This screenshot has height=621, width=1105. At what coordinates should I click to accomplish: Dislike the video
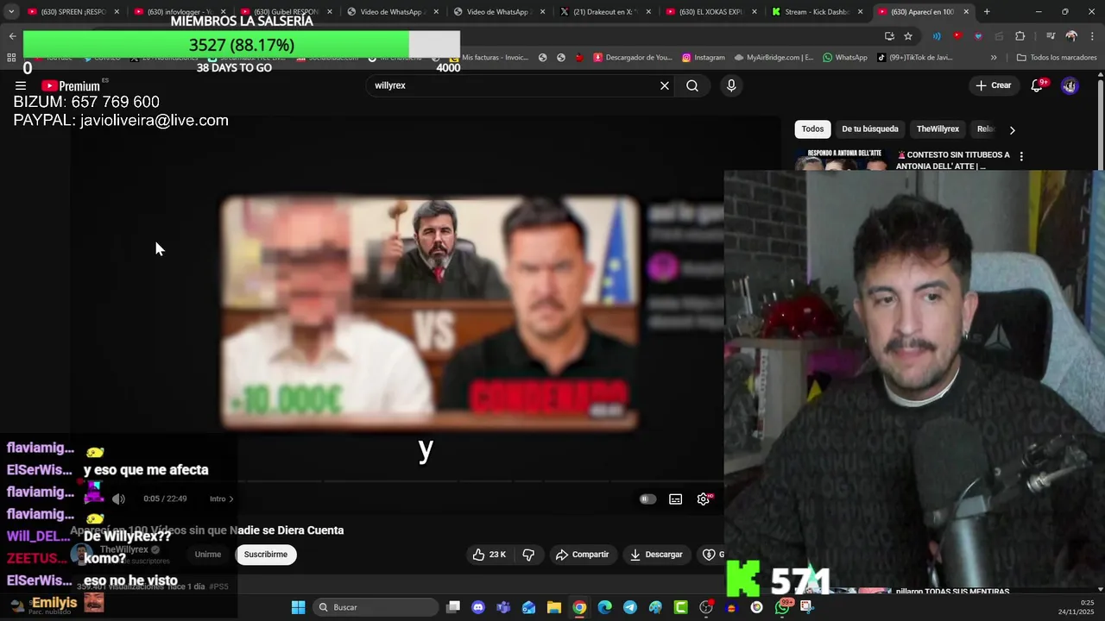528,555
